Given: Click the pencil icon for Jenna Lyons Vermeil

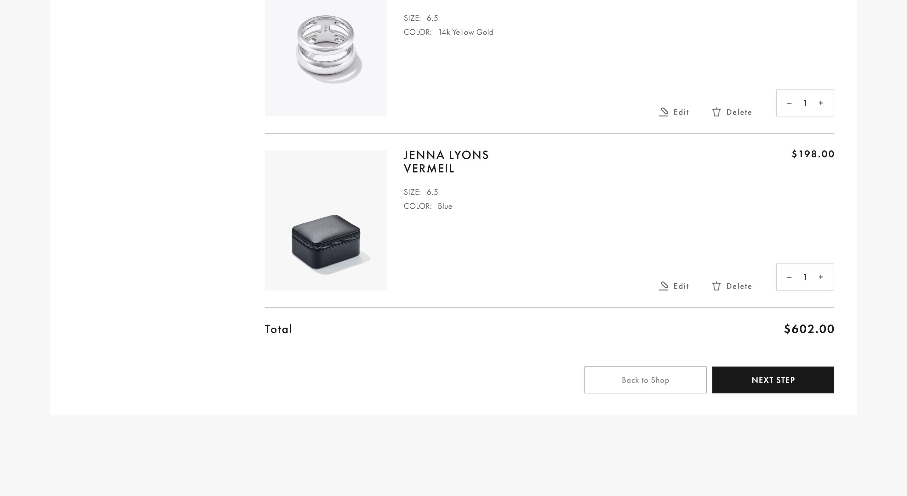Looking at the screenshot, I should click(x=664, y=286).
